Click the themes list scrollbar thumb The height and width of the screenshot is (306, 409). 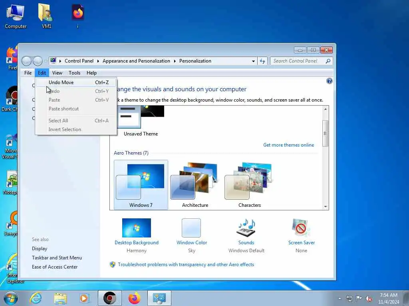(x=325, y=133)
